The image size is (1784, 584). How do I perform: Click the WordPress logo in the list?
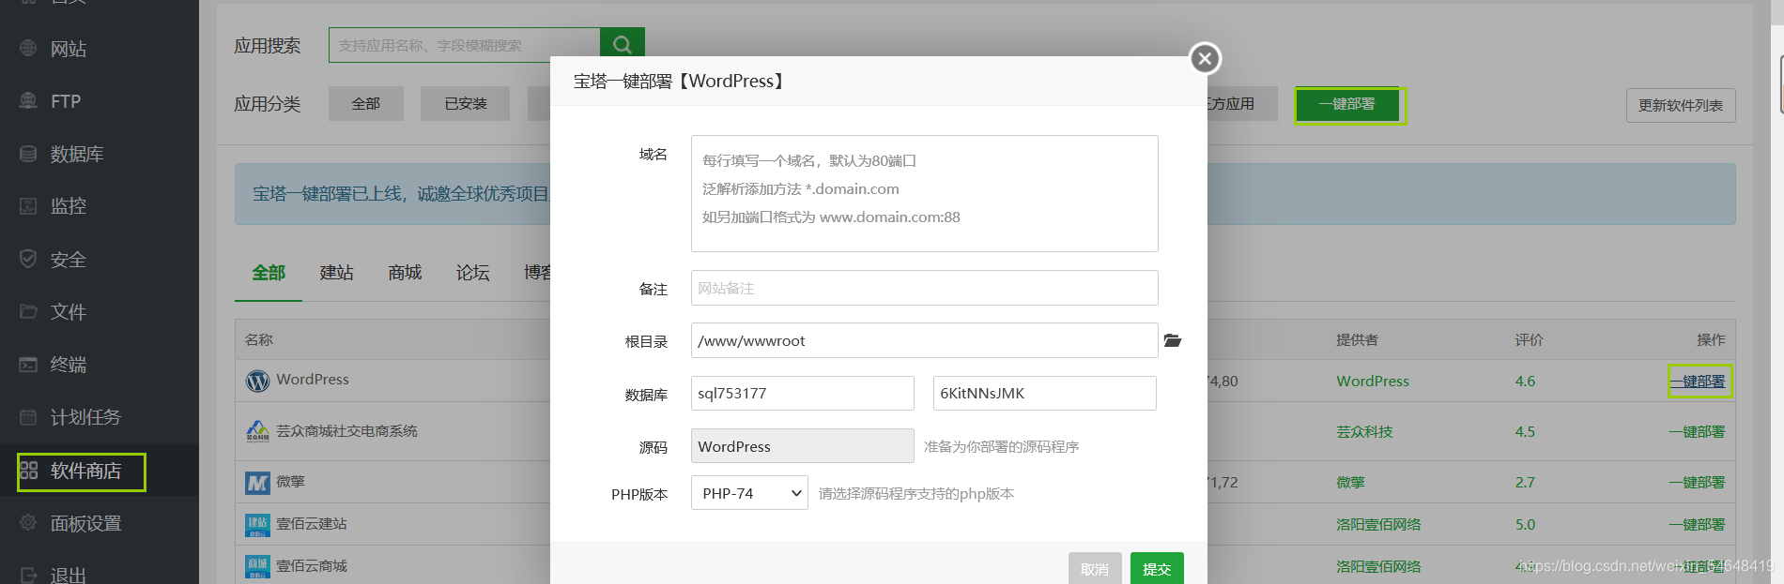click(257, 381)
